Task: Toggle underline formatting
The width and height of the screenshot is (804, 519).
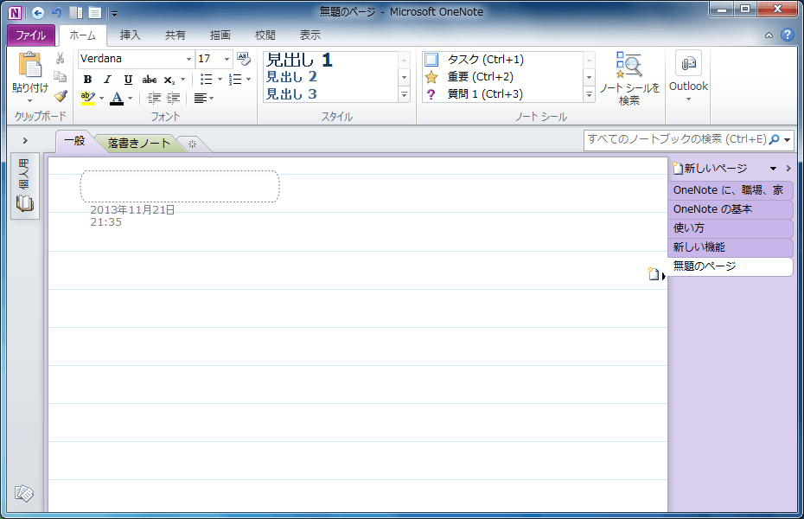Action: [x=128, y=80]
